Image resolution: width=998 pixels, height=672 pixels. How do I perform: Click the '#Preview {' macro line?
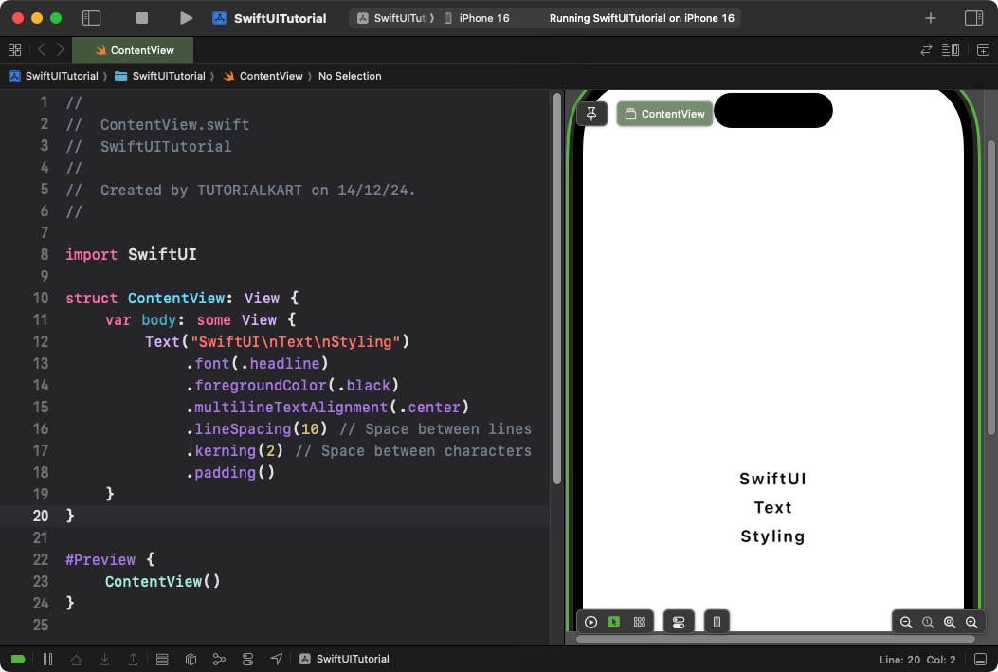(x=110, y=559)
